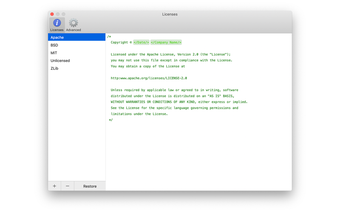The image size is (340, 212).
Task: Pick the Unlicensed entry
Action: pyautogui.click(x=77, y=61)
